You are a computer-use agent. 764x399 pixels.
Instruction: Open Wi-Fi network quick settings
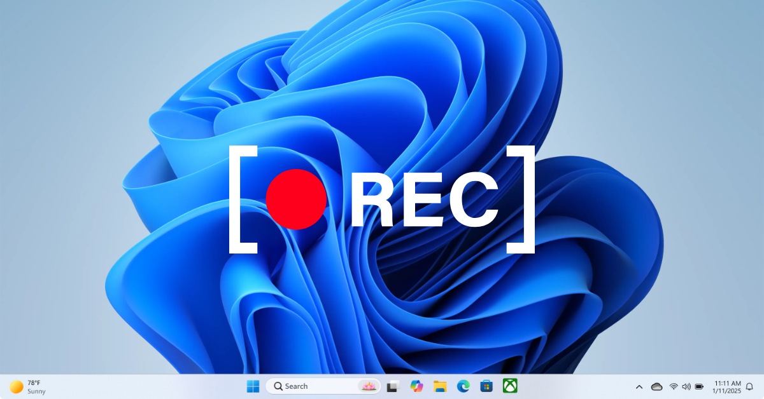(x=674, y=387)
